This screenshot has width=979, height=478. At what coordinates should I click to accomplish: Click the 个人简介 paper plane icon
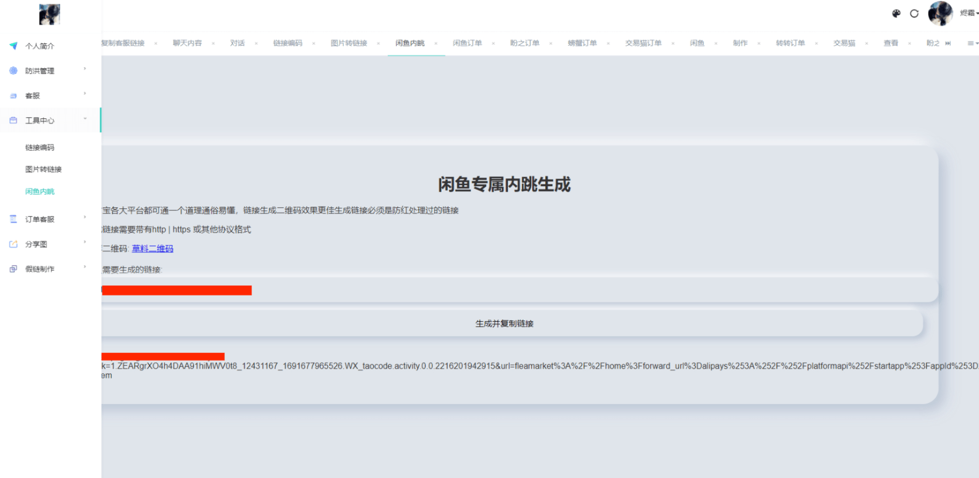pos(13,46)
